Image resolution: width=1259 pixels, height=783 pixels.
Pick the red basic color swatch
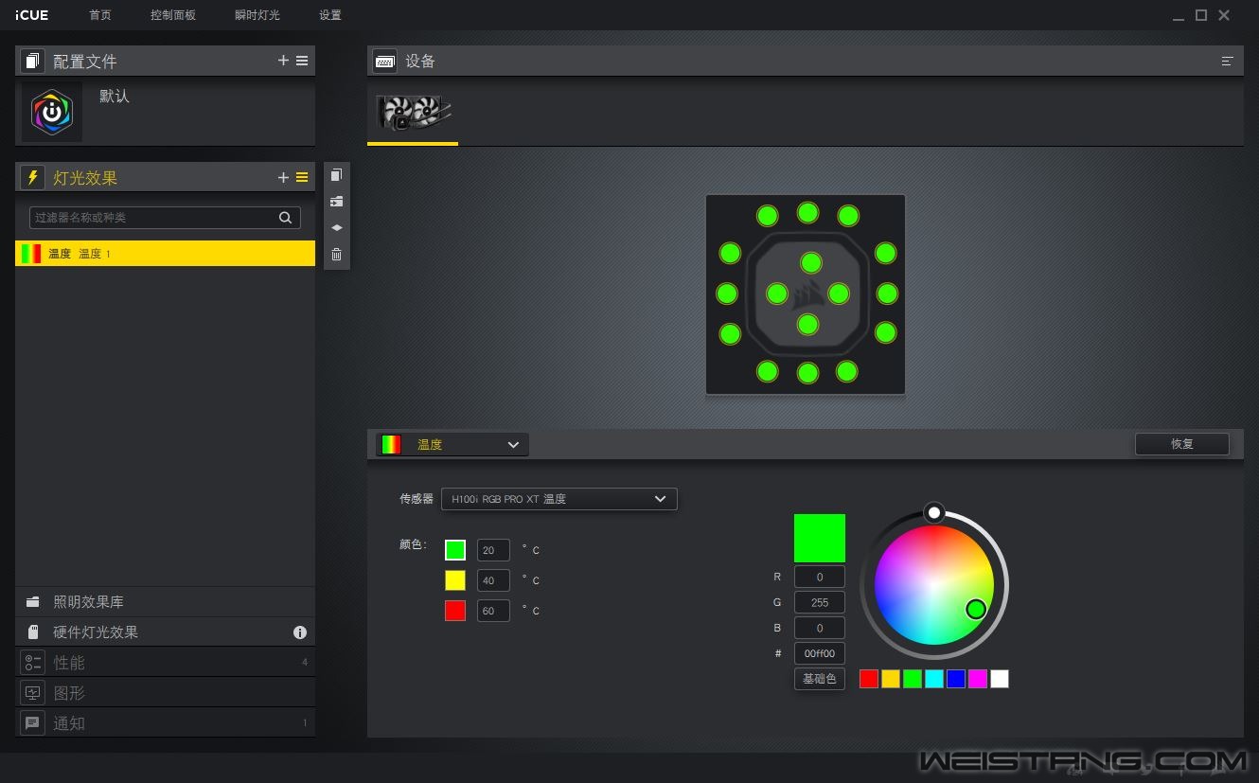point(869,679)
